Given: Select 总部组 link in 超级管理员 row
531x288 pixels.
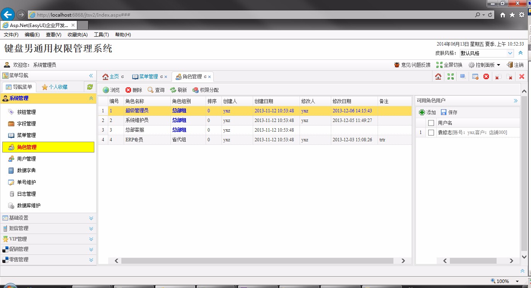Looking at the screenshot, I should 179,110.
